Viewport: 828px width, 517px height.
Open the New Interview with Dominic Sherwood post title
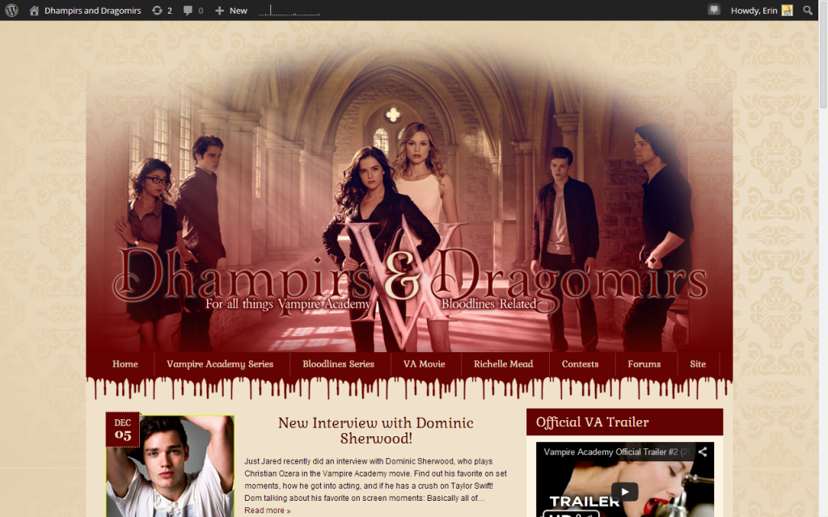[x=376, y=431]
